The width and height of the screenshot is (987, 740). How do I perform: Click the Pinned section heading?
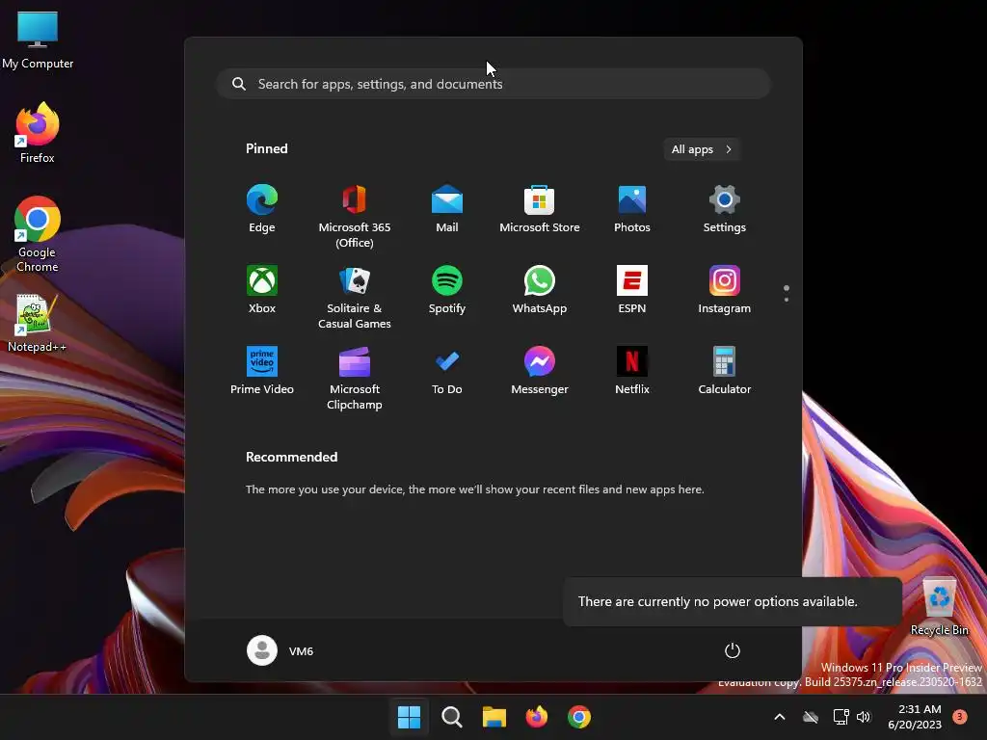pyautogui.click(x=267, y=148)
